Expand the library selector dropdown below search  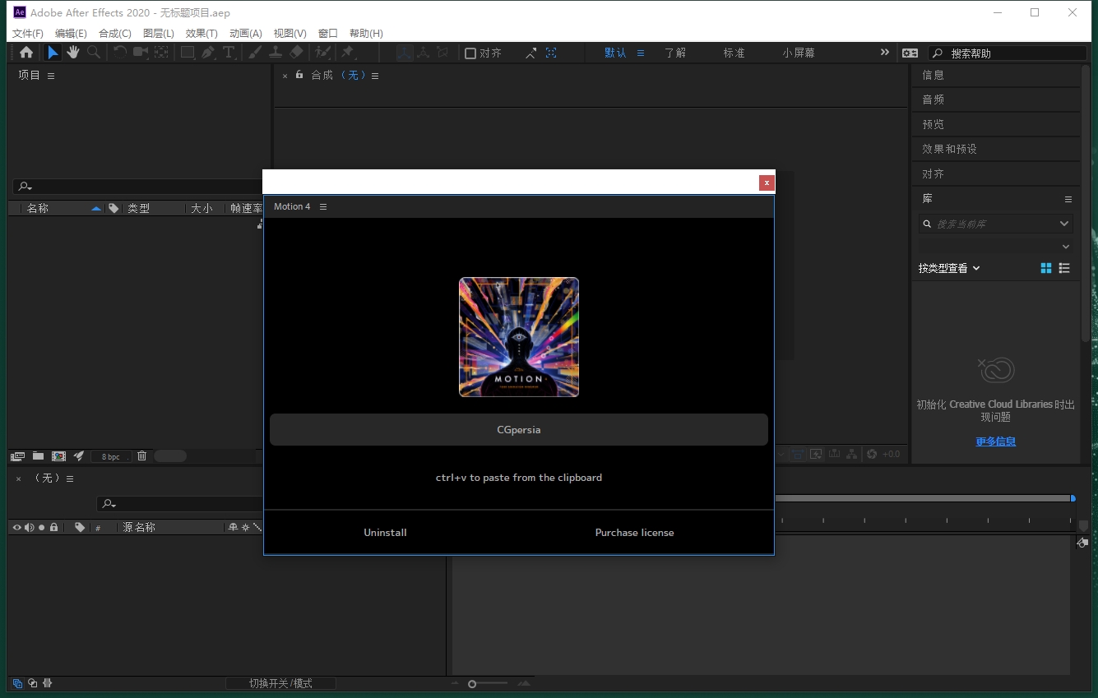click(x=1066, y=247)
